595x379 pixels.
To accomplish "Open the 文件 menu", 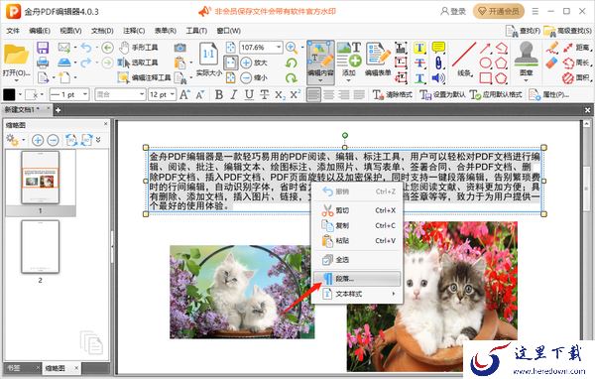I will [x=13, y=31].
